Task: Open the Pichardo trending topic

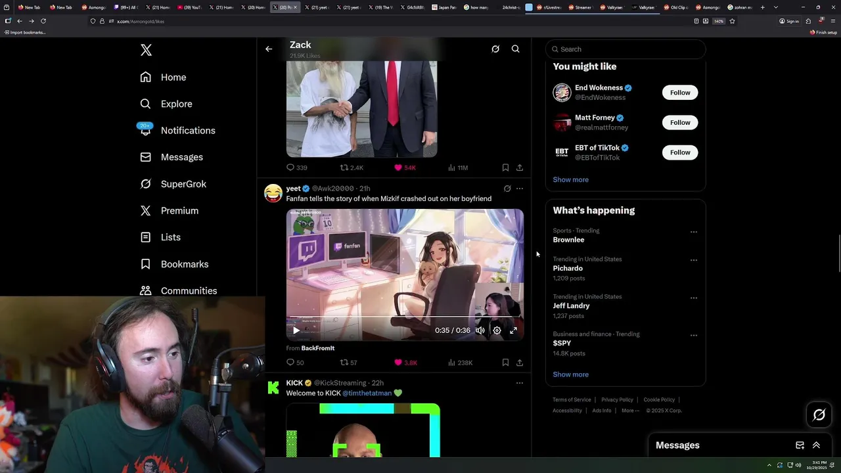Action: pyautogui.click(x=568, y=268)
